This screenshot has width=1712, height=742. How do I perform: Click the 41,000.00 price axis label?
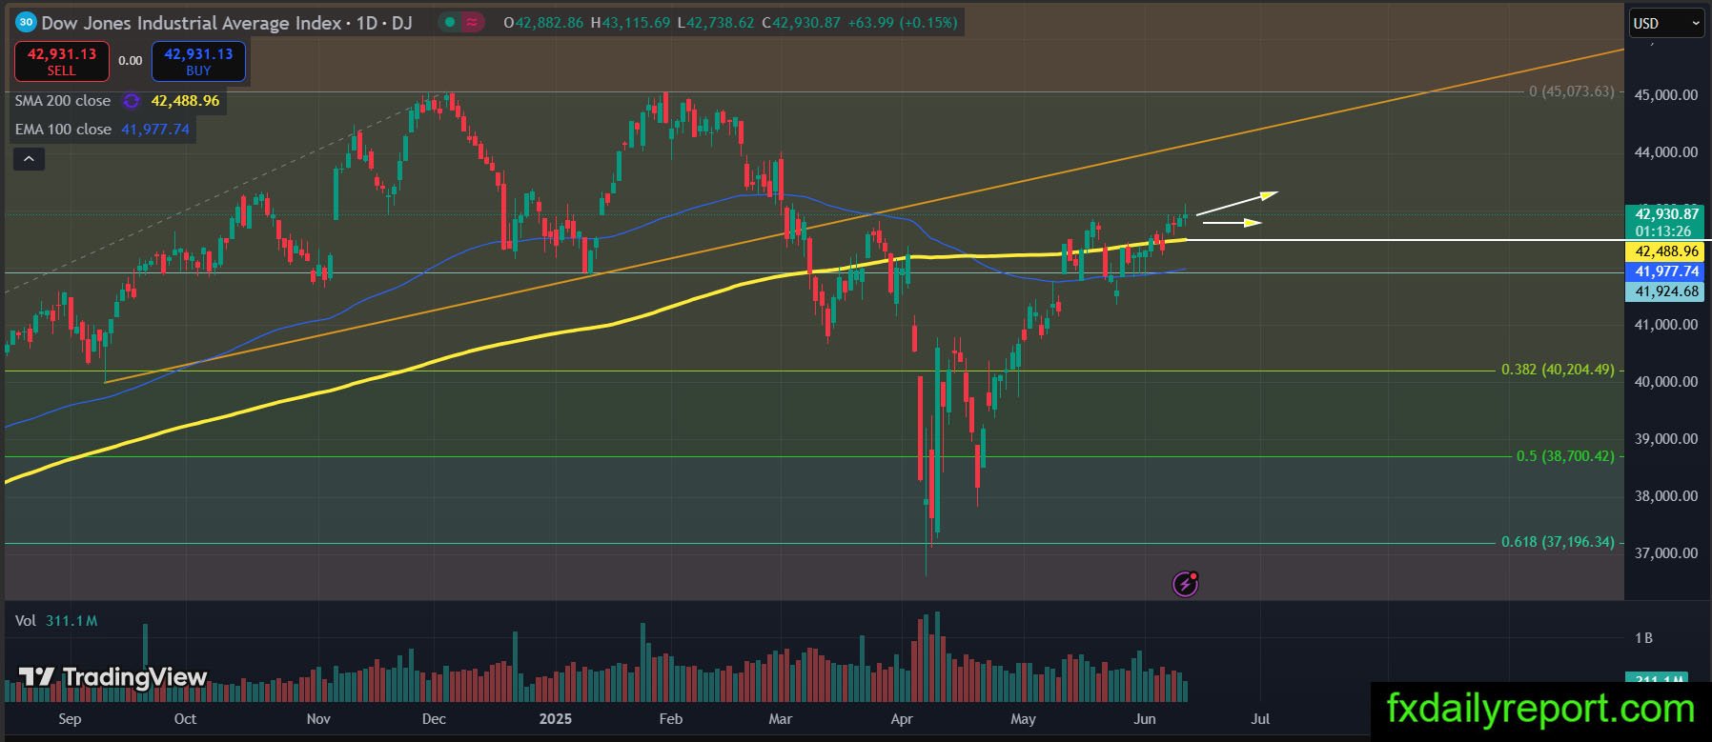pyautogui.click(x=1666, y=325)
